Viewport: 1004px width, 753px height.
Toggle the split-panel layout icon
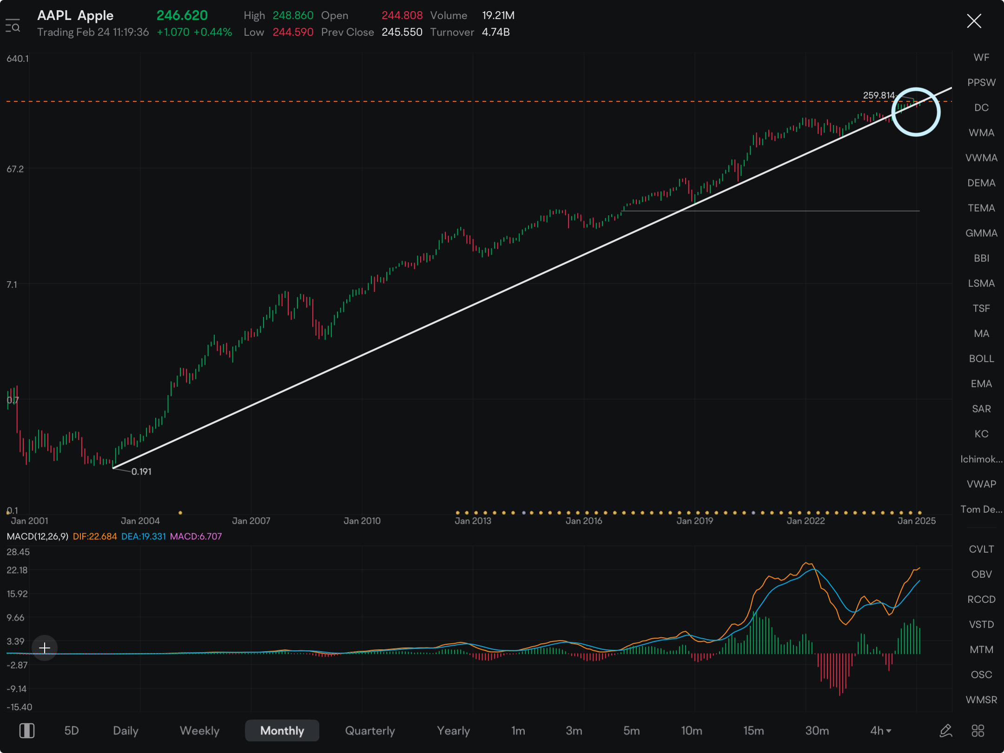[x=27, y=730]
